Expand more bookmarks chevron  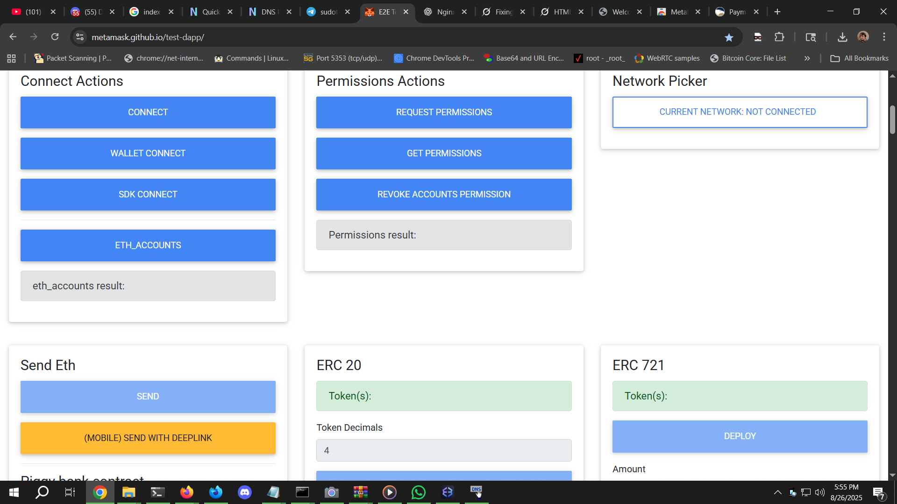click(807, 58)
